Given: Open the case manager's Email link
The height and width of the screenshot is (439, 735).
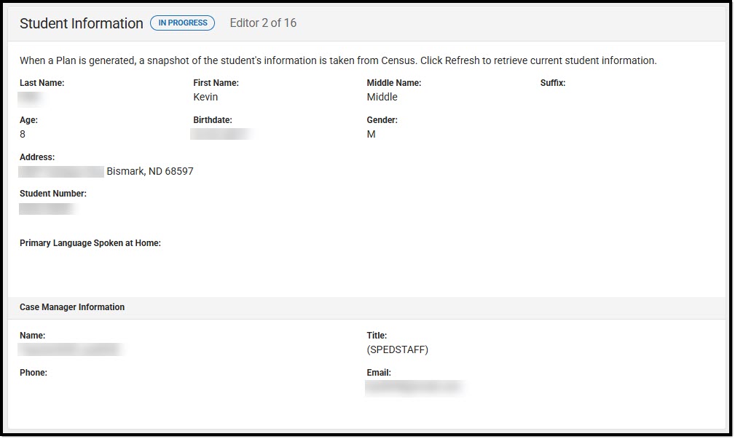Looking at the screenshot, I should pos(414,387).
